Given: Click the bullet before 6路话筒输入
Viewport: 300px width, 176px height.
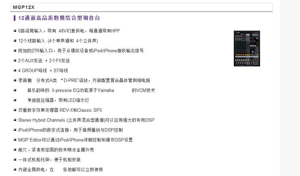Looking at the screenshot, I should click(15, 31).
